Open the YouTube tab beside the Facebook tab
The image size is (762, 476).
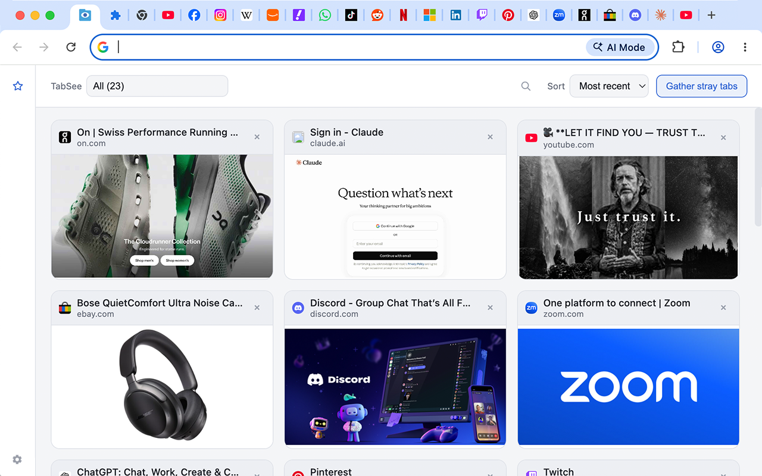tap(168, 15)
